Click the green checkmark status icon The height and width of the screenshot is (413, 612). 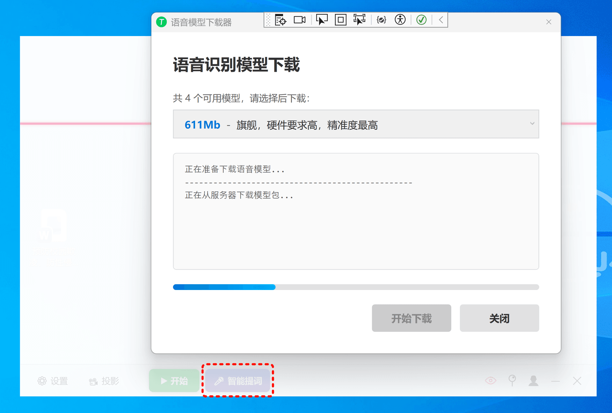(x=421, y=20)
